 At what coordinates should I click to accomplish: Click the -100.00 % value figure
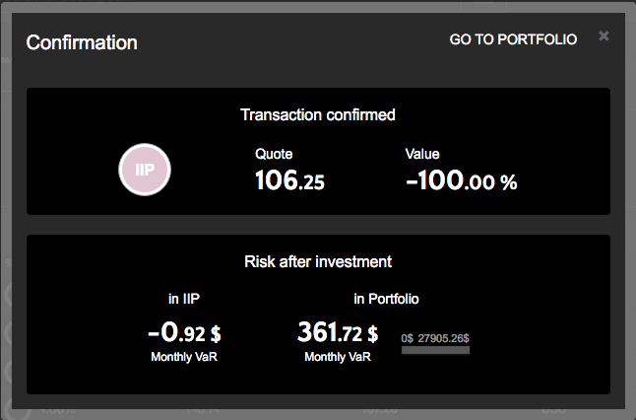461,180
